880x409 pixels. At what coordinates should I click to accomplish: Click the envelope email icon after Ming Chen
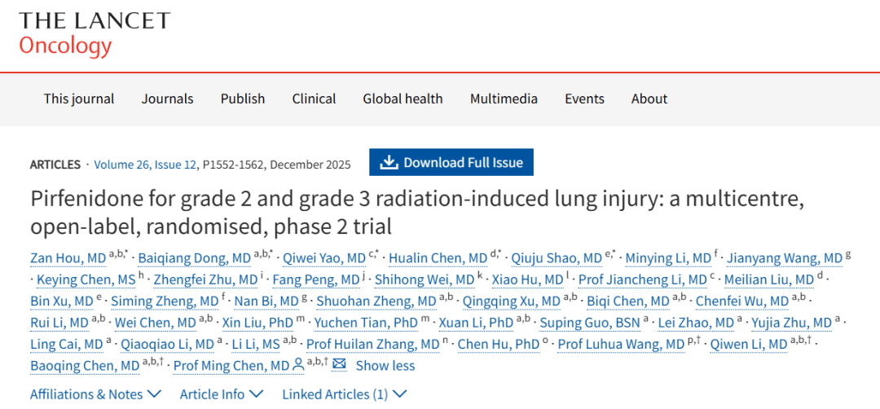click(x=339, y=365)
